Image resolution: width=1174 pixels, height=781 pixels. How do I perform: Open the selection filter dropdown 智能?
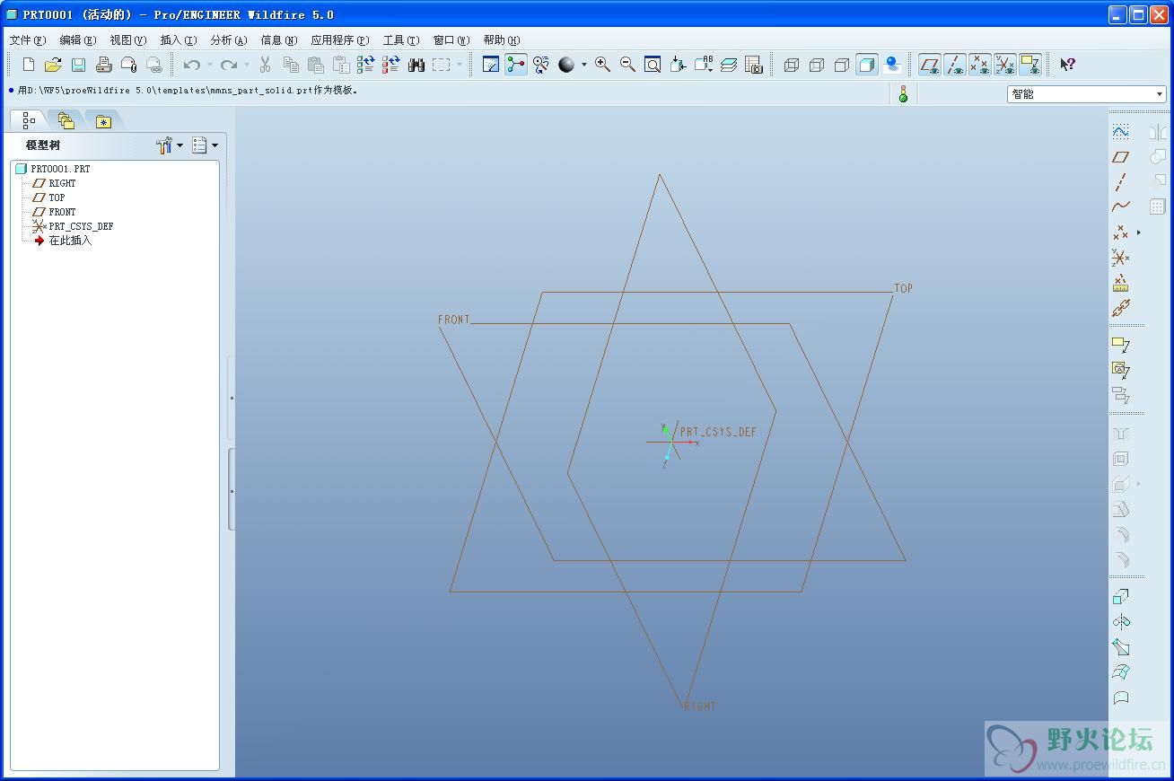click(1086, 93)
